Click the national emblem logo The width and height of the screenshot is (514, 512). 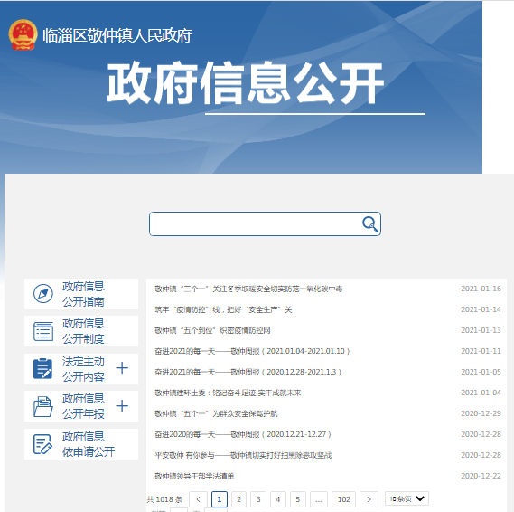point(23,34)
